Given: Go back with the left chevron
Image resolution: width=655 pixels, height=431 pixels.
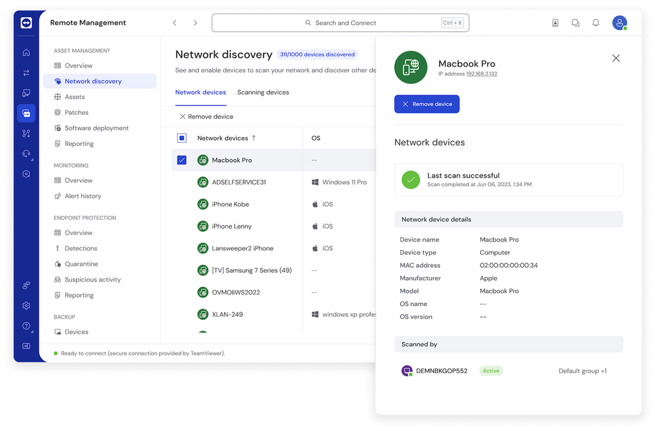Looking at the screenshot, I should [x=174, y=23].
